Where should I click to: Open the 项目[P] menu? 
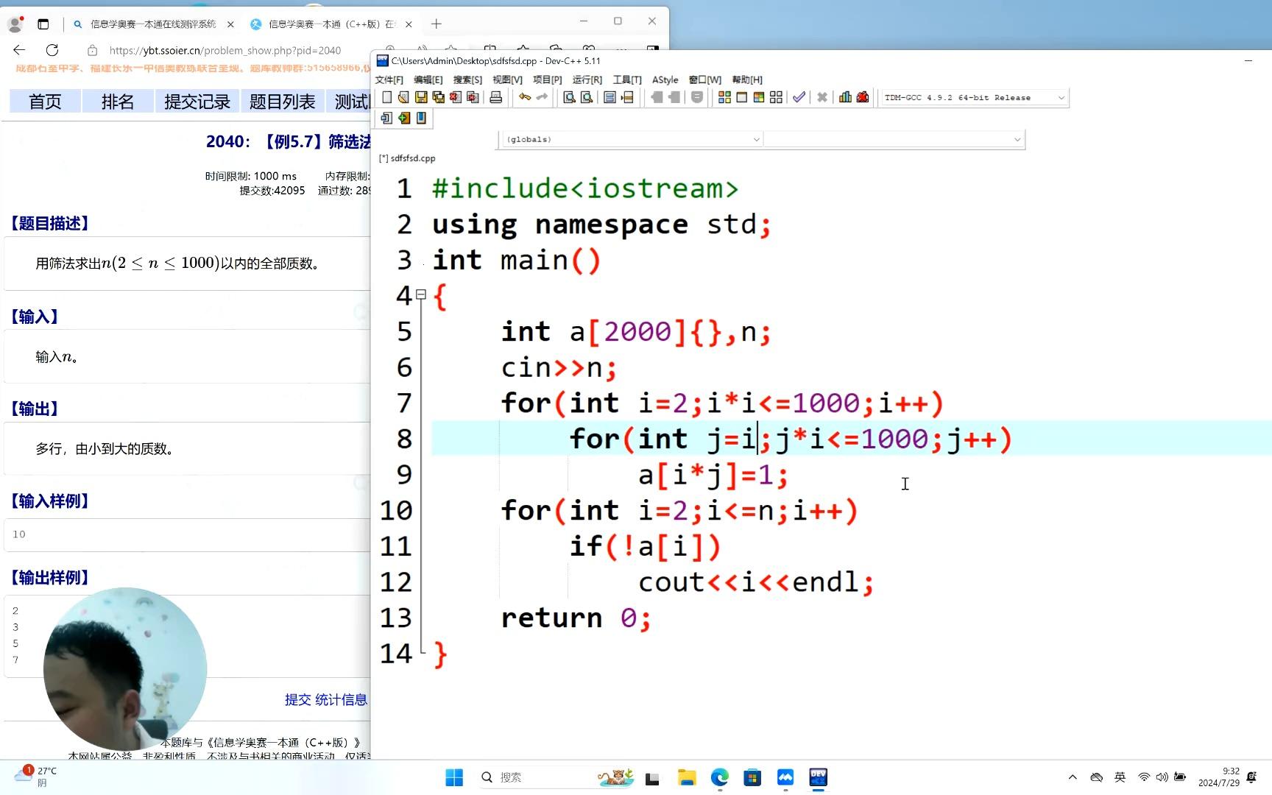click(x=547, y=79)
